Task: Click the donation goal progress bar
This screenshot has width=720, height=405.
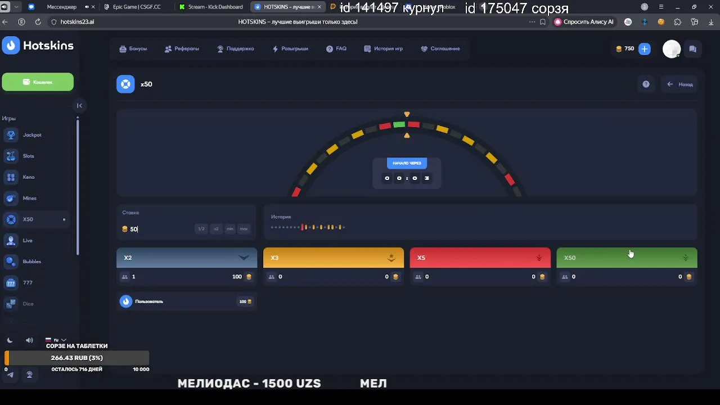Action: click(x=76, y=358)
